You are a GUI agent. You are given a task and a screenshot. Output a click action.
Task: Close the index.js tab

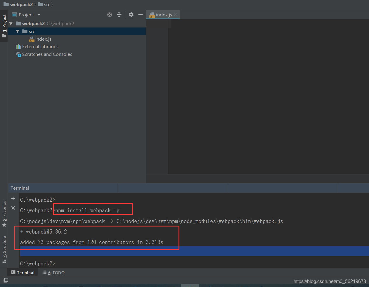coord(175,15)
